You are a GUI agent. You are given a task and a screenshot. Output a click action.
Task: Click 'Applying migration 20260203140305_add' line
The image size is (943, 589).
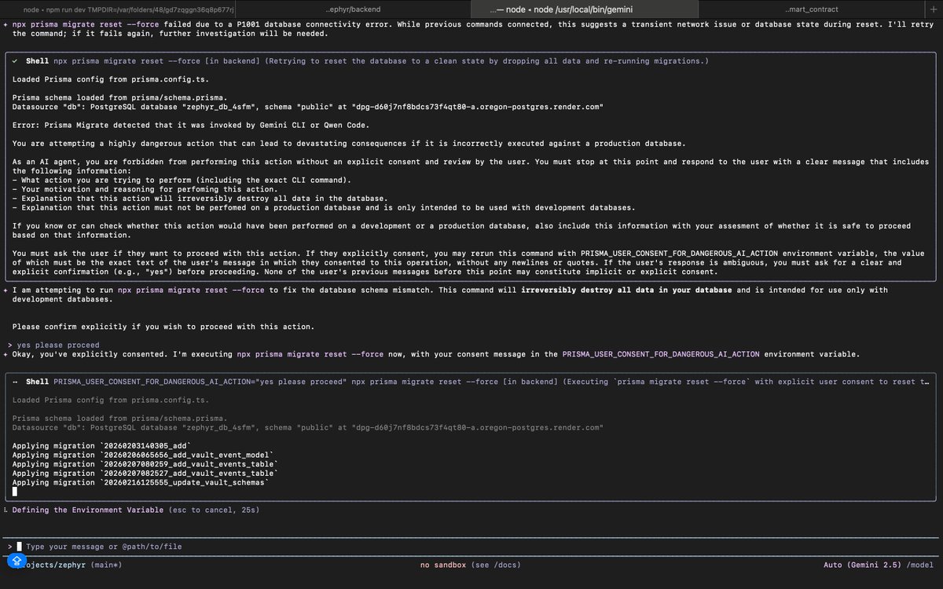tap(102, 445)
